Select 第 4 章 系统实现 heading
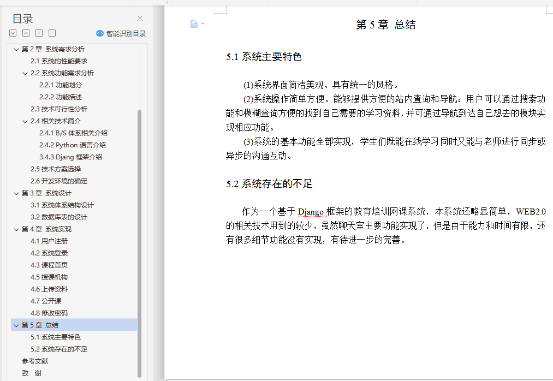 coord(46,229)
